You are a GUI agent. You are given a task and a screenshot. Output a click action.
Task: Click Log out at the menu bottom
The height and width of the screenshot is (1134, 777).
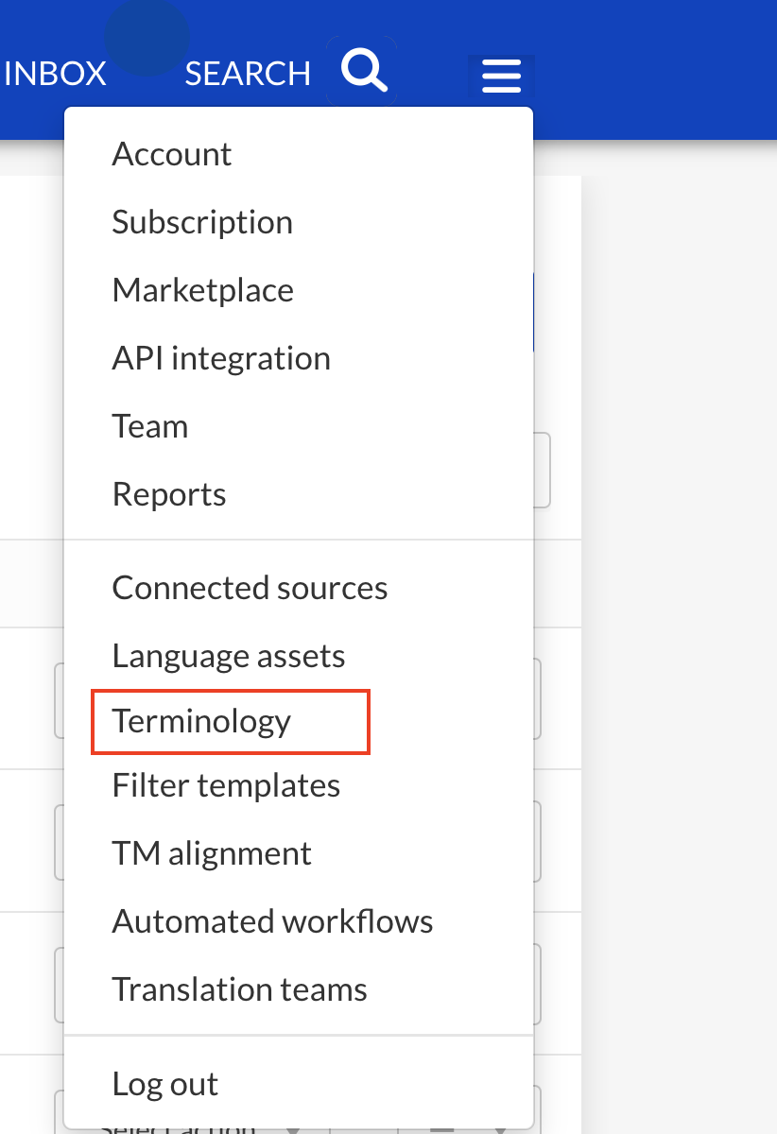point(164,1083)
